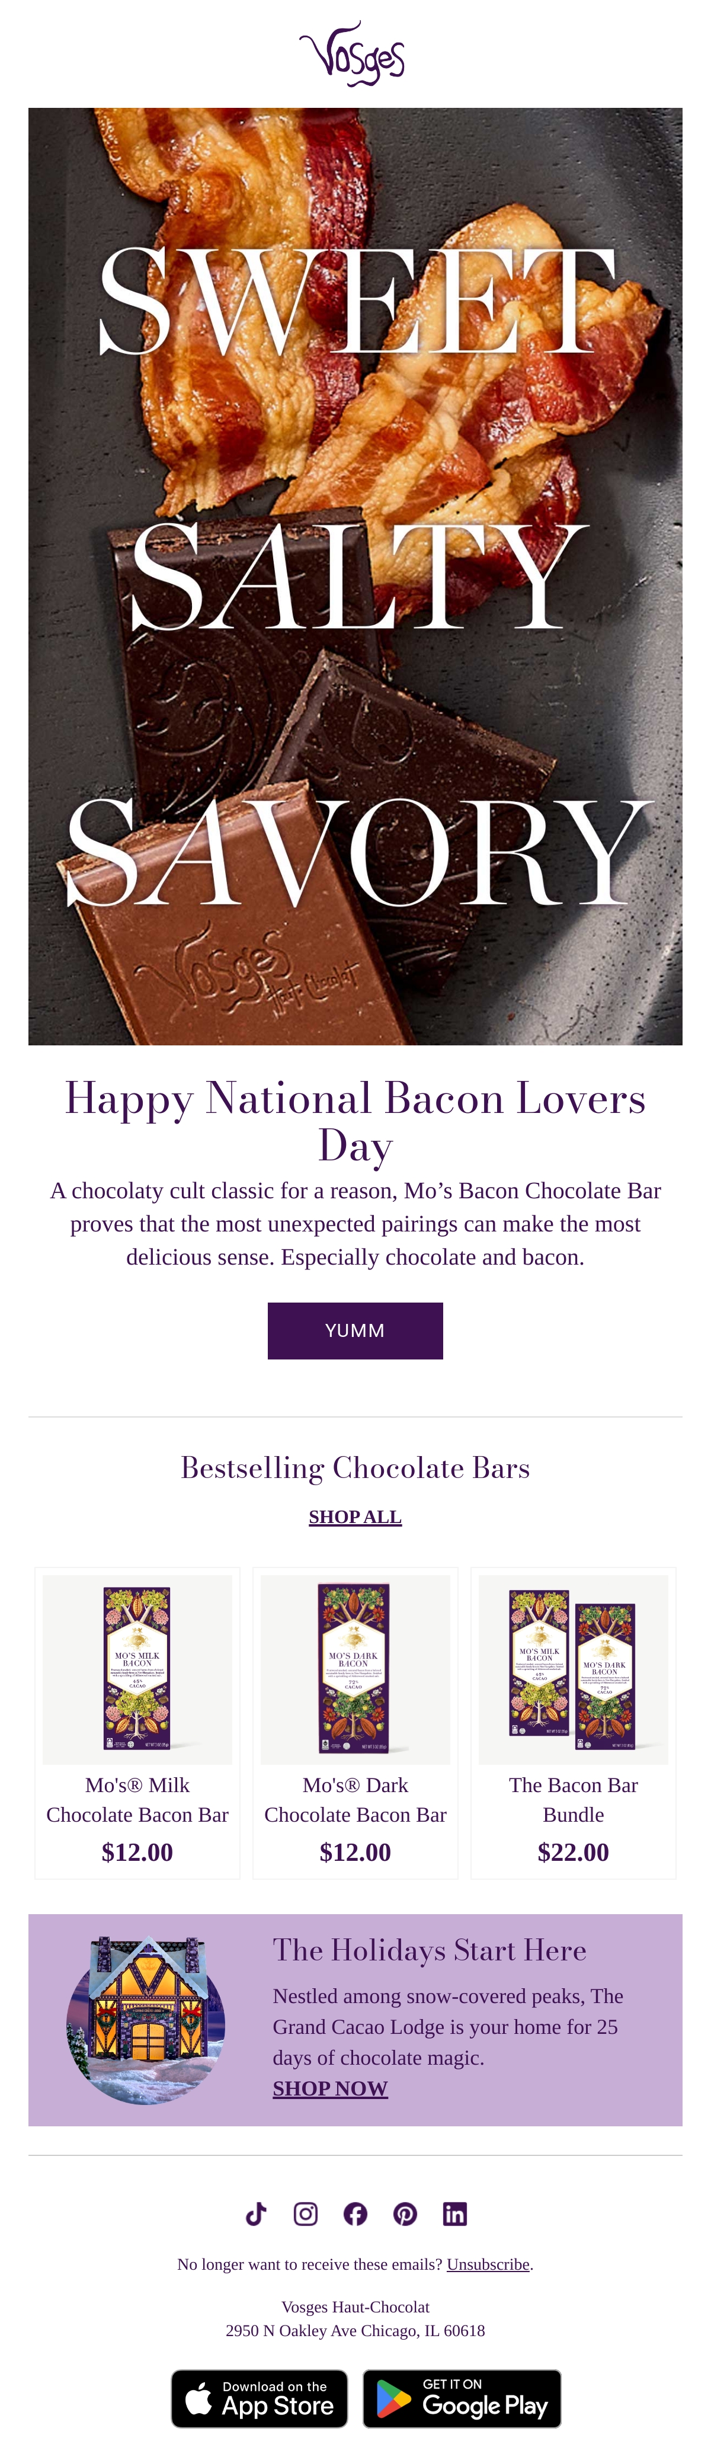Open the Vosges logo at top
Image resolution: width=711 pixels, height=2457 pixels.
coord(352,53)
